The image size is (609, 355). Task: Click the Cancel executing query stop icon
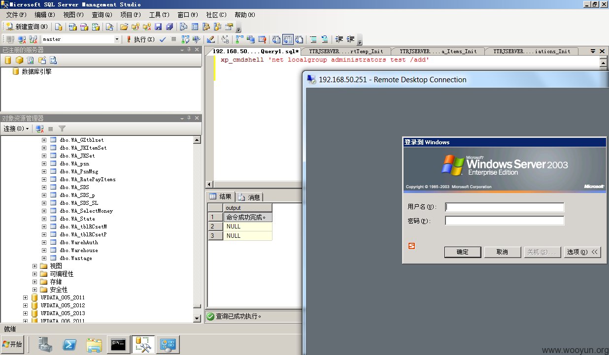pos(174,39)
